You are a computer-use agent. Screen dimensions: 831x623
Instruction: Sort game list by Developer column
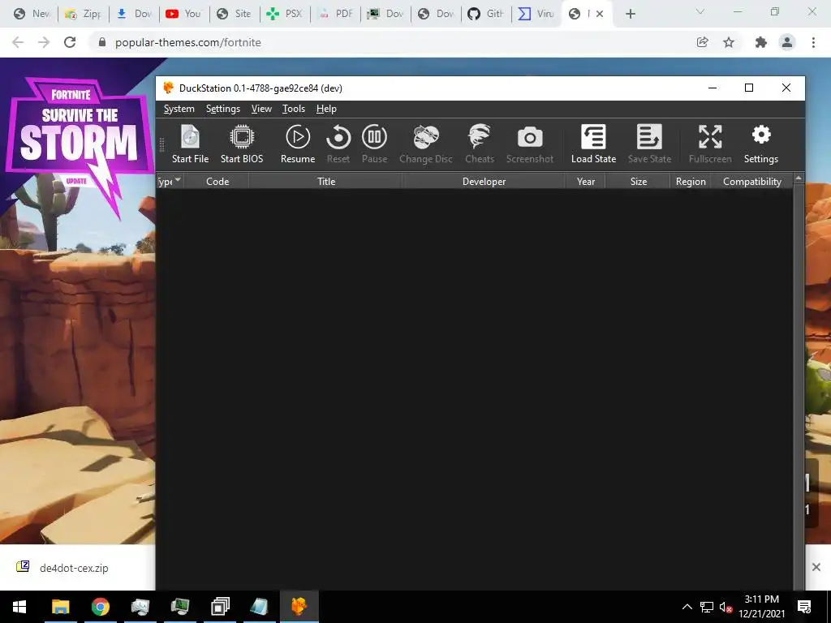click(x=484, y=181)
